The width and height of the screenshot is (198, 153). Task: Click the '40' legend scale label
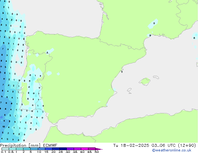82,152
